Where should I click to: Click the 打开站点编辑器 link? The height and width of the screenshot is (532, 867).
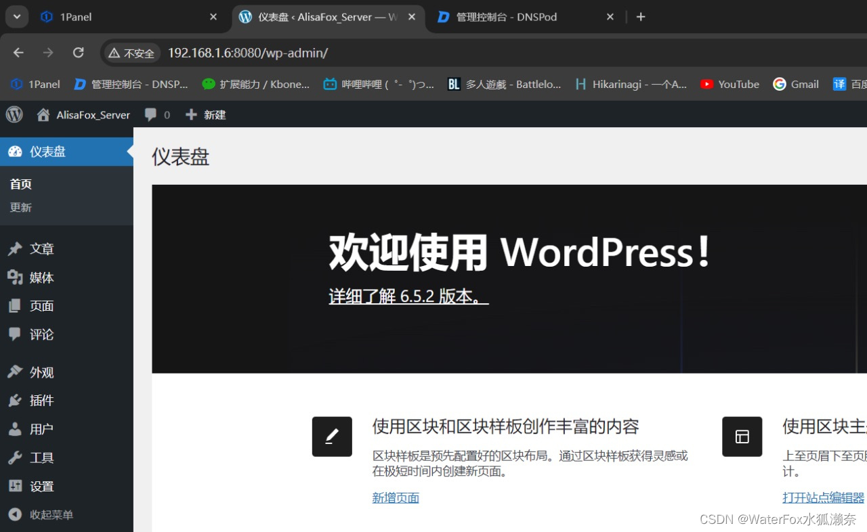[x=824, y=498]
